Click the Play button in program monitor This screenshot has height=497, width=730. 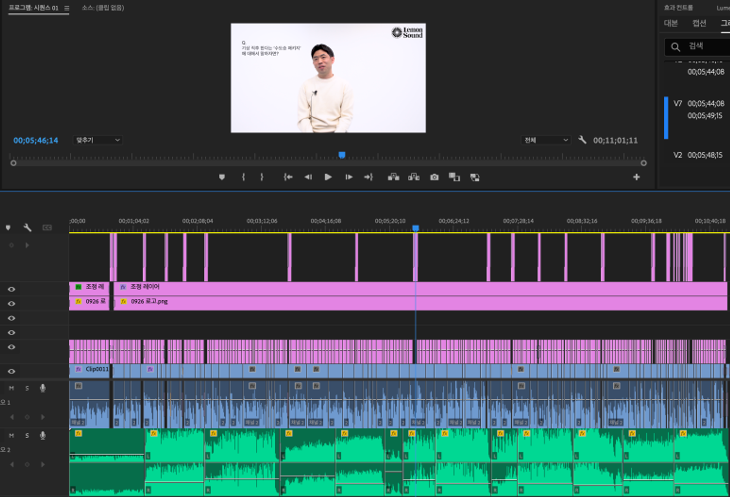328,177
